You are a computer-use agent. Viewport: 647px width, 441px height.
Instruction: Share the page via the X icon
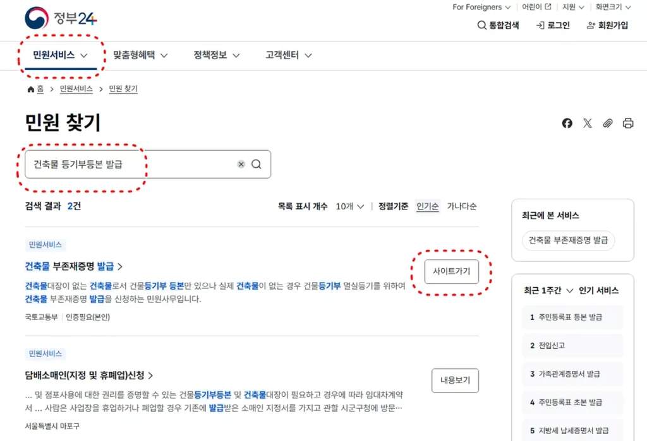587,123
